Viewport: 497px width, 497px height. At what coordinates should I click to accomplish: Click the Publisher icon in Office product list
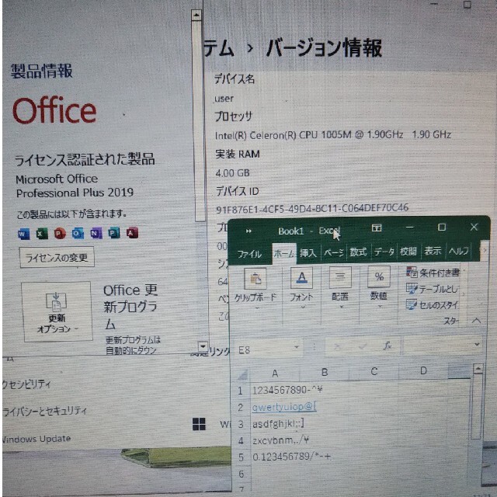[x=114, y=233]
